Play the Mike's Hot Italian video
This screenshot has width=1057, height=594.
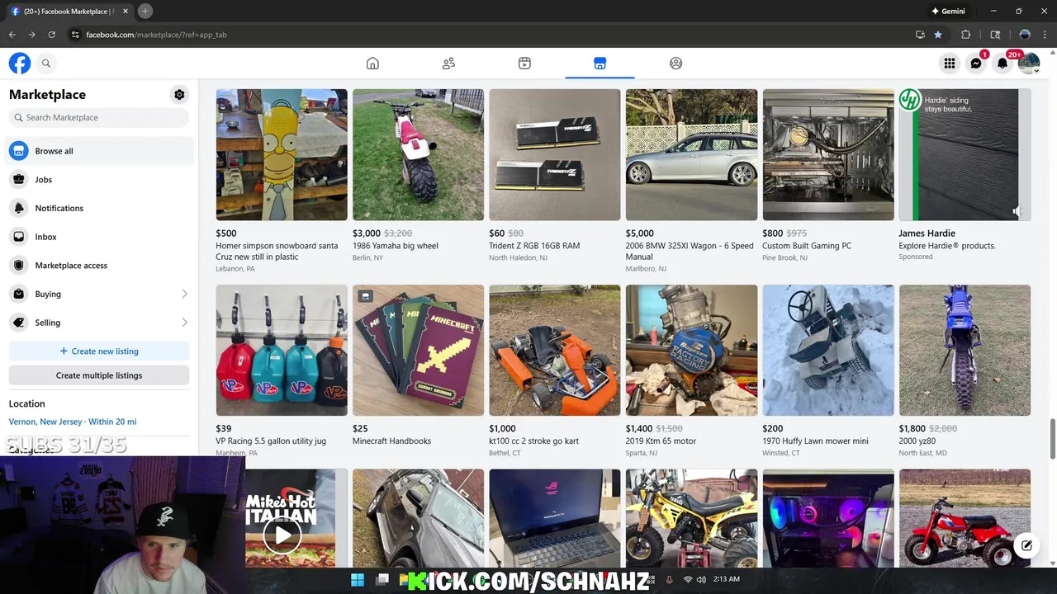pos(283,535)
